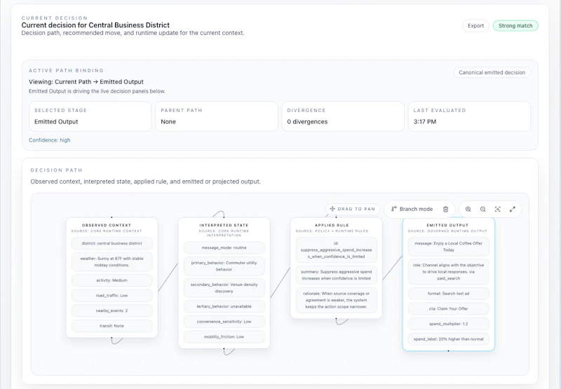Screen dimensions: 561x389
Task: Click 'spend_label: 20% higher than normal' field
Action: click(x=448, y=339)
